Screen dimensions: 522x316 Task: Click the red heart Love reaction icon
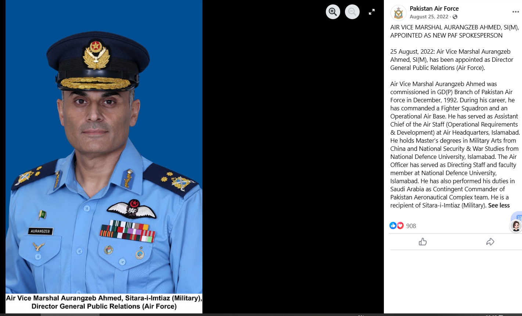click(400, 226)
